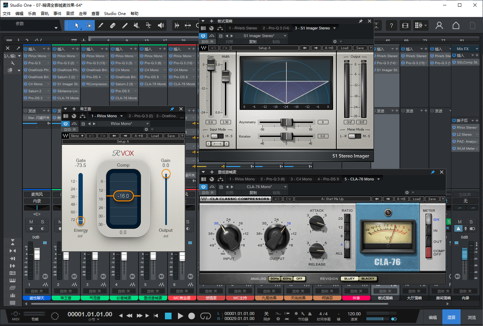Screen dimensions: 483x326
Task: Toggle the power bypass on S1 Imager Stereo
Action: [204, 36]
